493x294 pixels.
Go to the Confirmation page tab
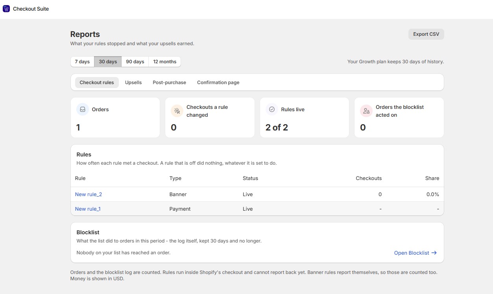[x=218, y=83]
